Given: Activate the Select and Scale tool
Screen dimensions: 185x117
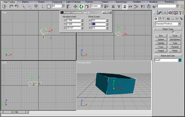Looking at the screenshot, I should [x=87, y=7].
